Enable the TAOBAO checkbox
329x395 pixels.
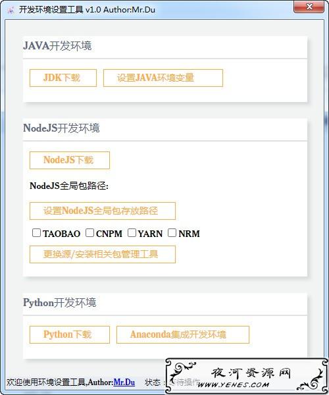(36, 233)
